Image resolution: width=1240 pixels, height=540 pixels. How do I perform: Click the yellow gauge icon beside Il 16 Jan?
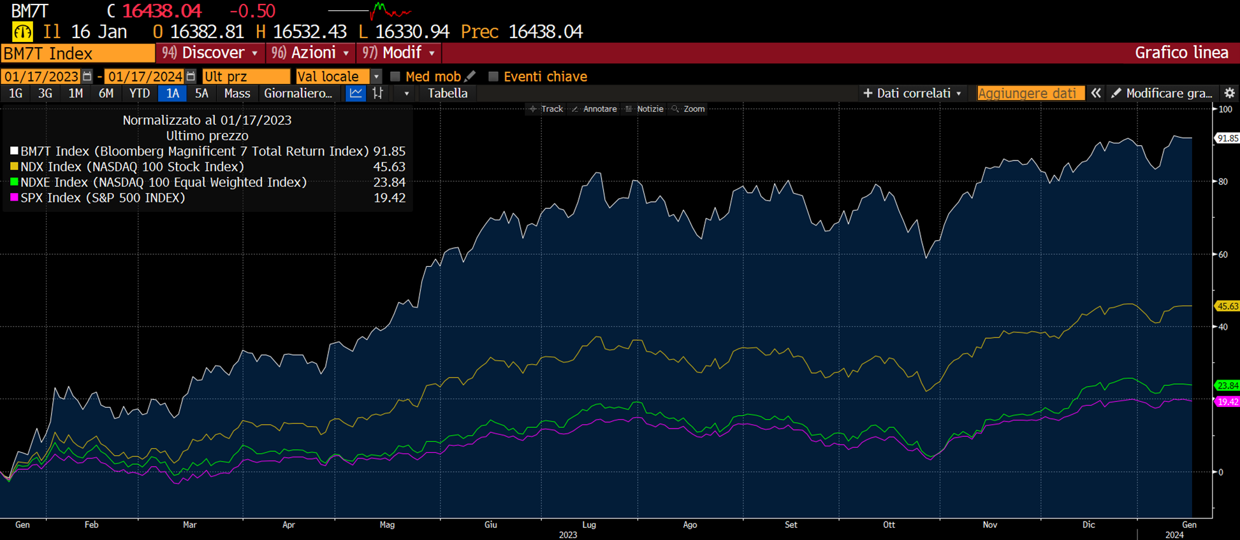pyautogui.click(x=22, y=31)
